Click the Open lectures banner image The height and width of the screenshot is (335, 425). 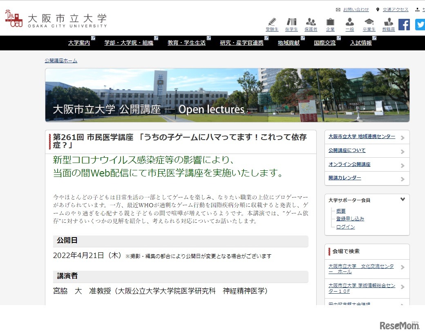(227, 95)
